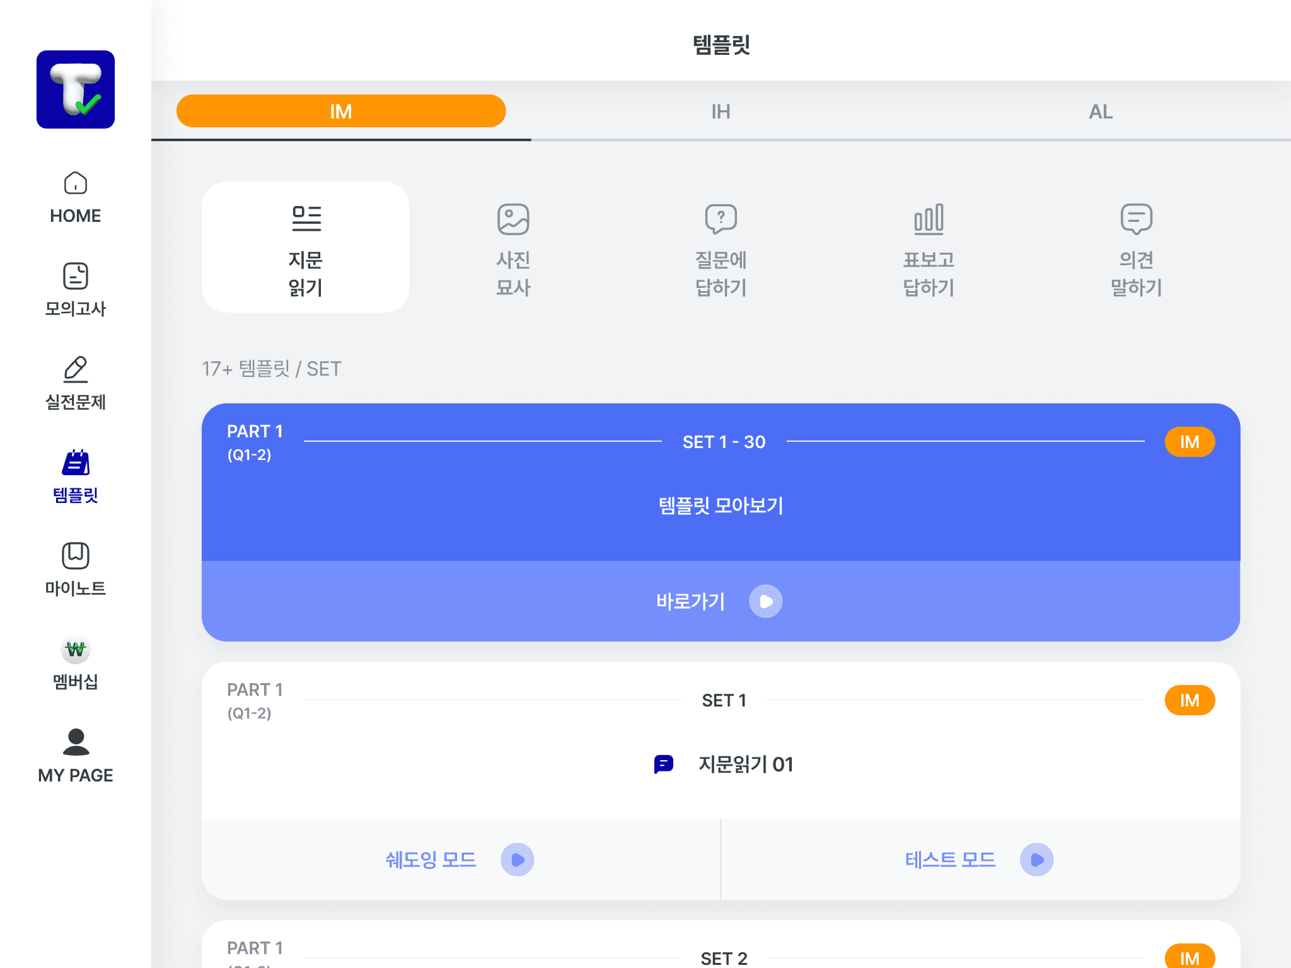
Task: Click IM badge on SET 1 card
Action: tap(1190, 700)
